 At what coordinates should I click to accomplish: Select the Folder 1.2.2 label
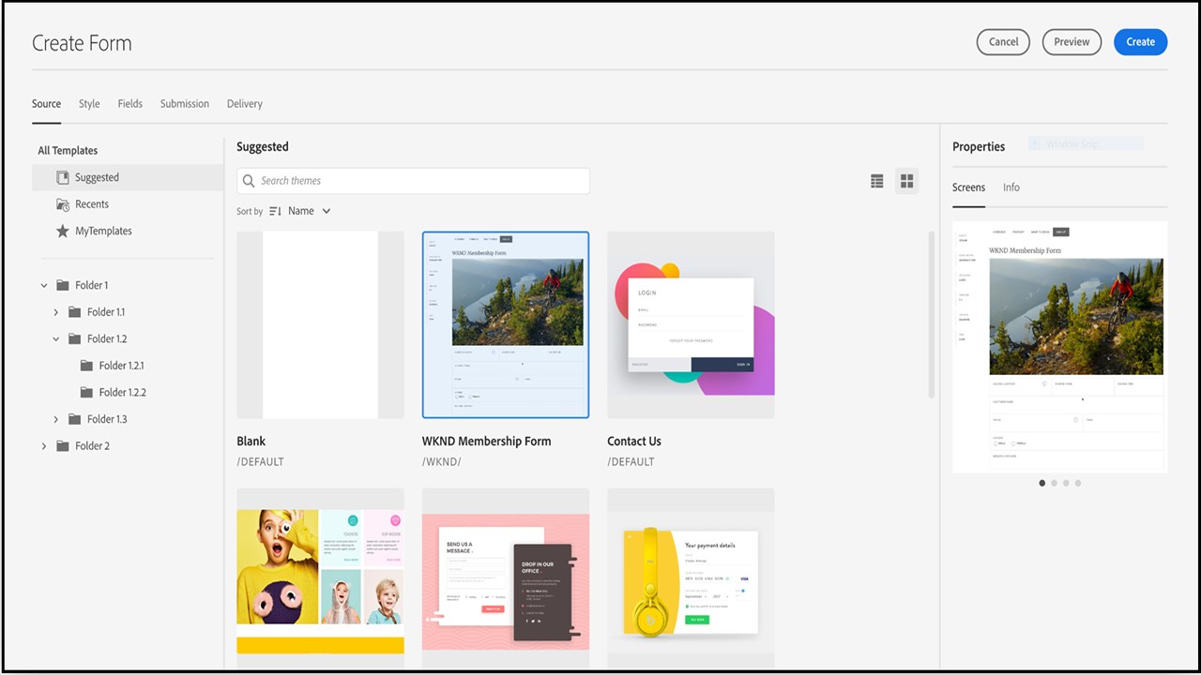pyautogui.click(x=123, y=393)
